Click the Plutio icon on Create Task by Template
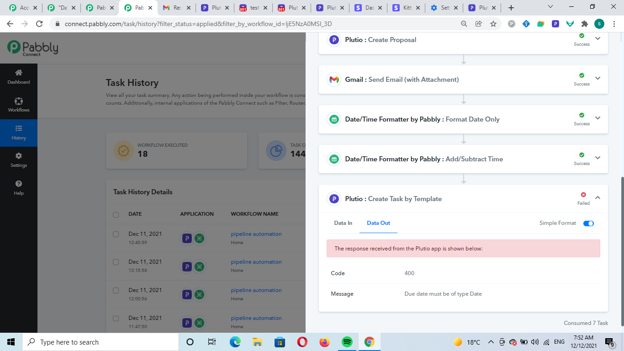624x351 pixels. coord(334,199)
